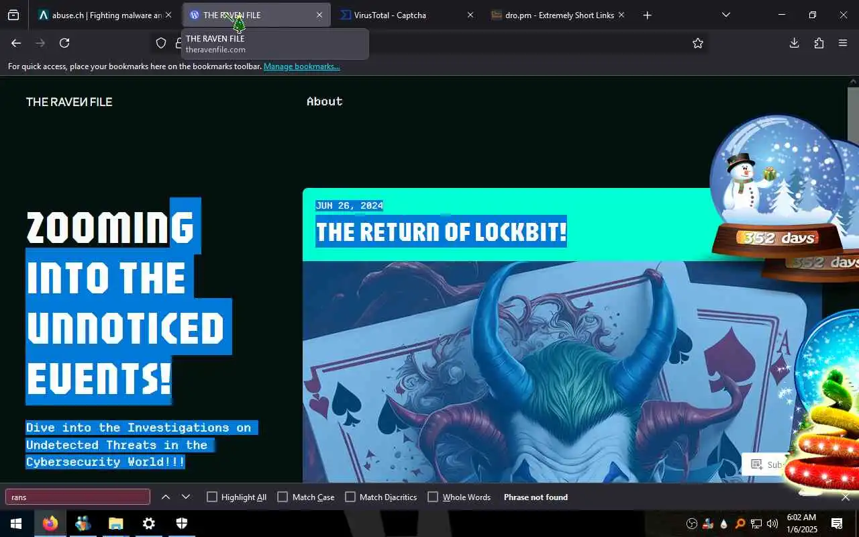Click the Phrase not found status text

pyautogui.click(x=536, y=497)
